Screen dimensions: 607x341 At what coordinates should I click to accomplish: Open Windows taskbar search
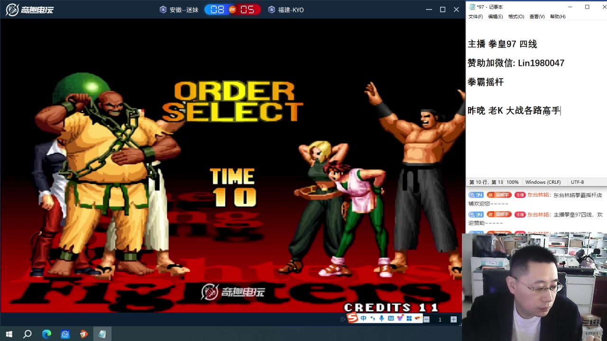click(x=28, y=334)
